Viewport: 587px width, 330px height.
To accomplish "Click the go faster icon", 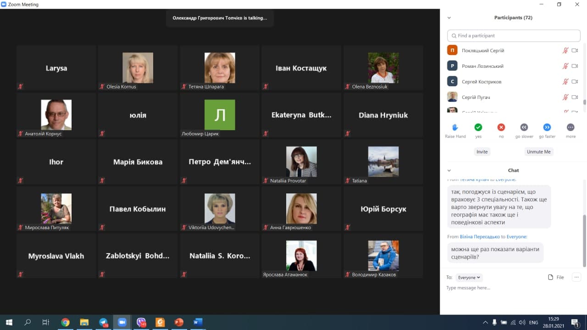I will point(547,127).
